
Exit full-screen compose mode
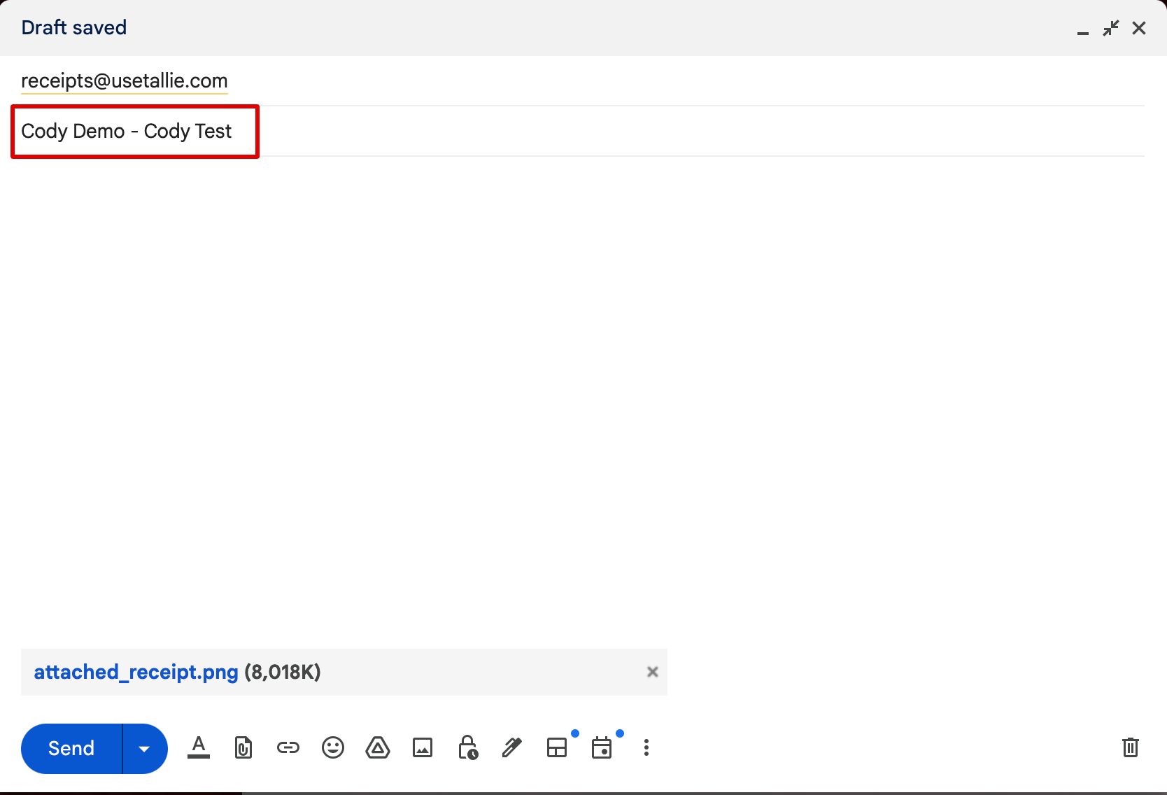(x=1111, y=28)
